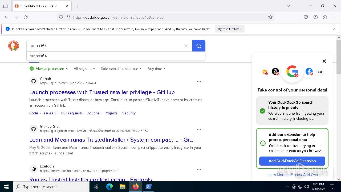Viewport: 341px width, 192px height.
Task: Click the +4 more trackers badge
Action: [320, 72]
